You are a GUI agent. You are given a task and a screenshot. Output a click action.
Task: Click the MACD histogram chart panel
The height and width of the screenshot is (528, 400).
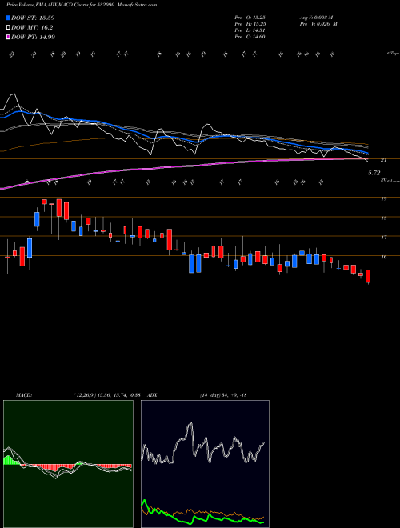(68, 464)
